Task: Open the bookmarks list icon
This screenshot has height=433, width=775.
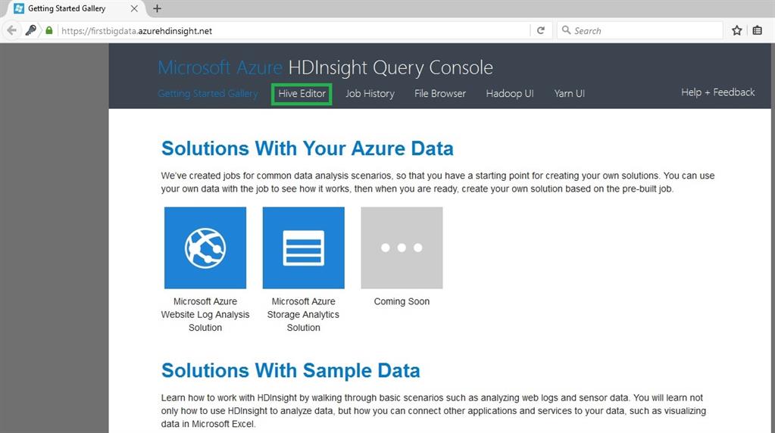Action: tap(758, 31)
